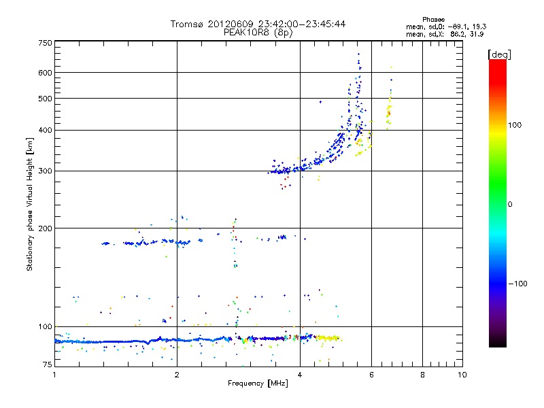The height and width of the screenshot is (408, 544).
Task: Click the [deg] colorbar unit label
Action: click(x=499, y=54)
